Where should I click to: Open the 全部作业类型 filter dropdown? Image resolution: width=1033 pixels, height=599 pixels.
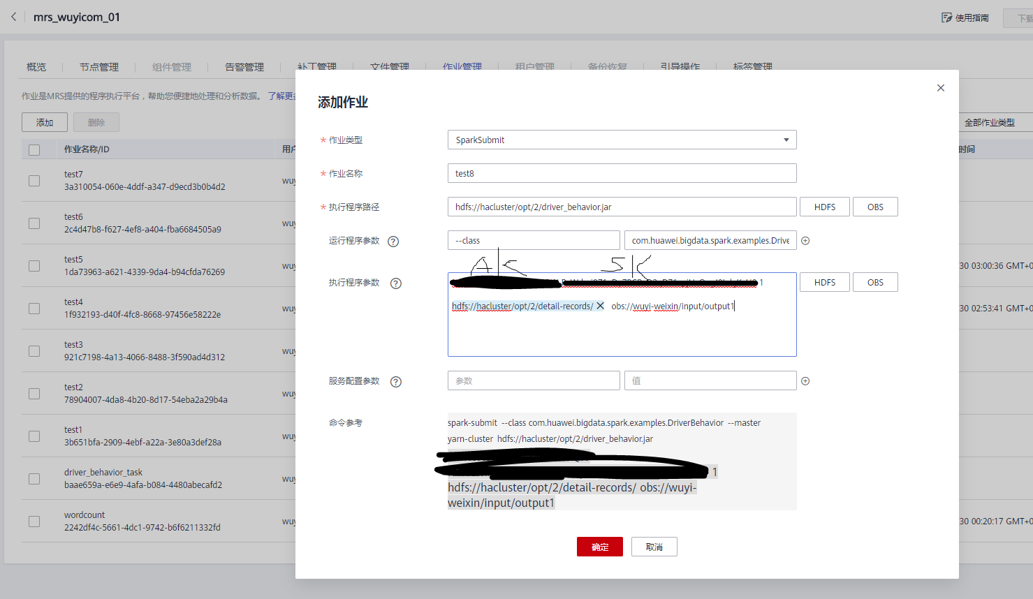click(x=996, y=122)
